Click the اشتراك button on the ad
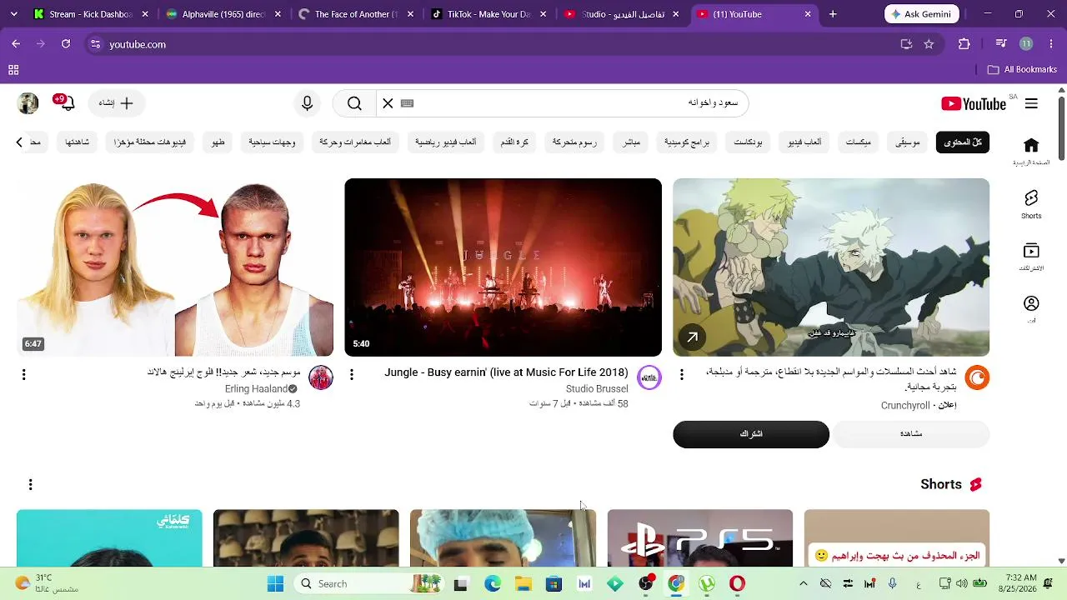Viewport: 1067px width, 600px height. pyautogui.click(x=751, y=434)
